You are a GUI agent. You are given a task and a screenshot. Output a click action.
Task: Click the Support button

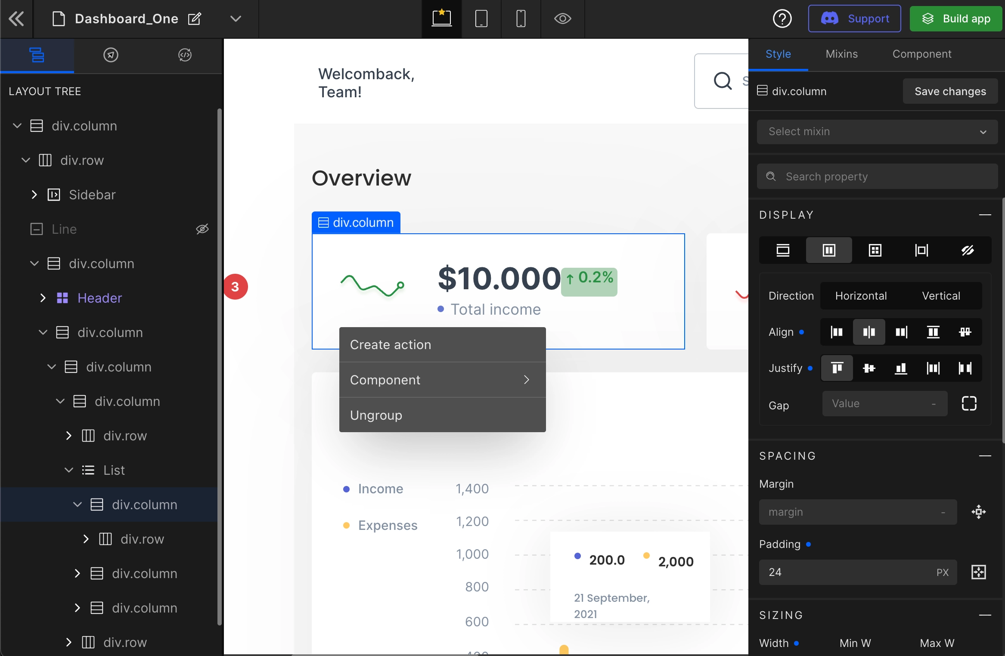(854, 19)
